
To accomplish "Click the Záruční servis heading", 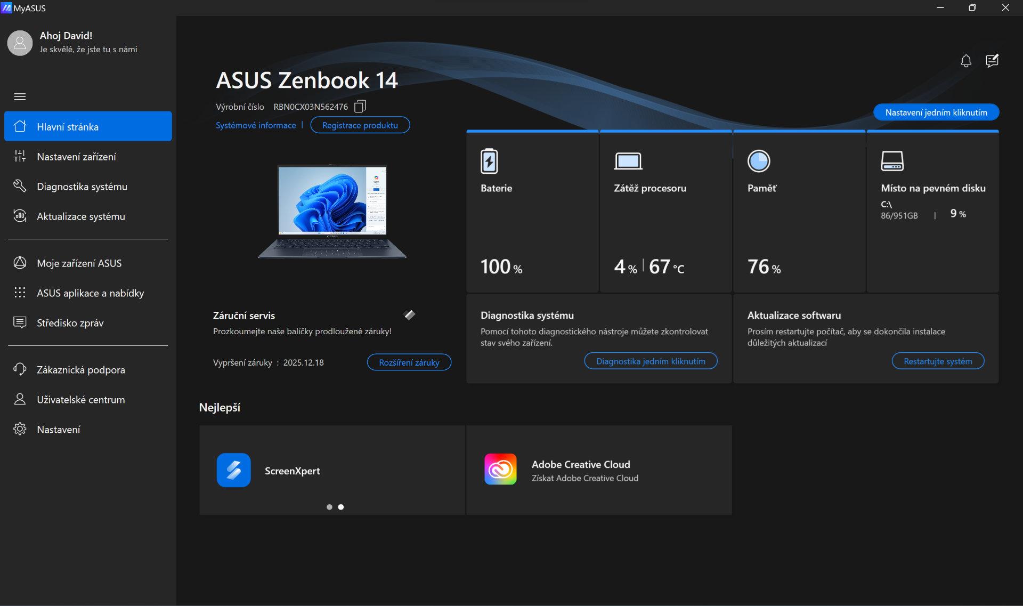I will click(x=244, y=316).
